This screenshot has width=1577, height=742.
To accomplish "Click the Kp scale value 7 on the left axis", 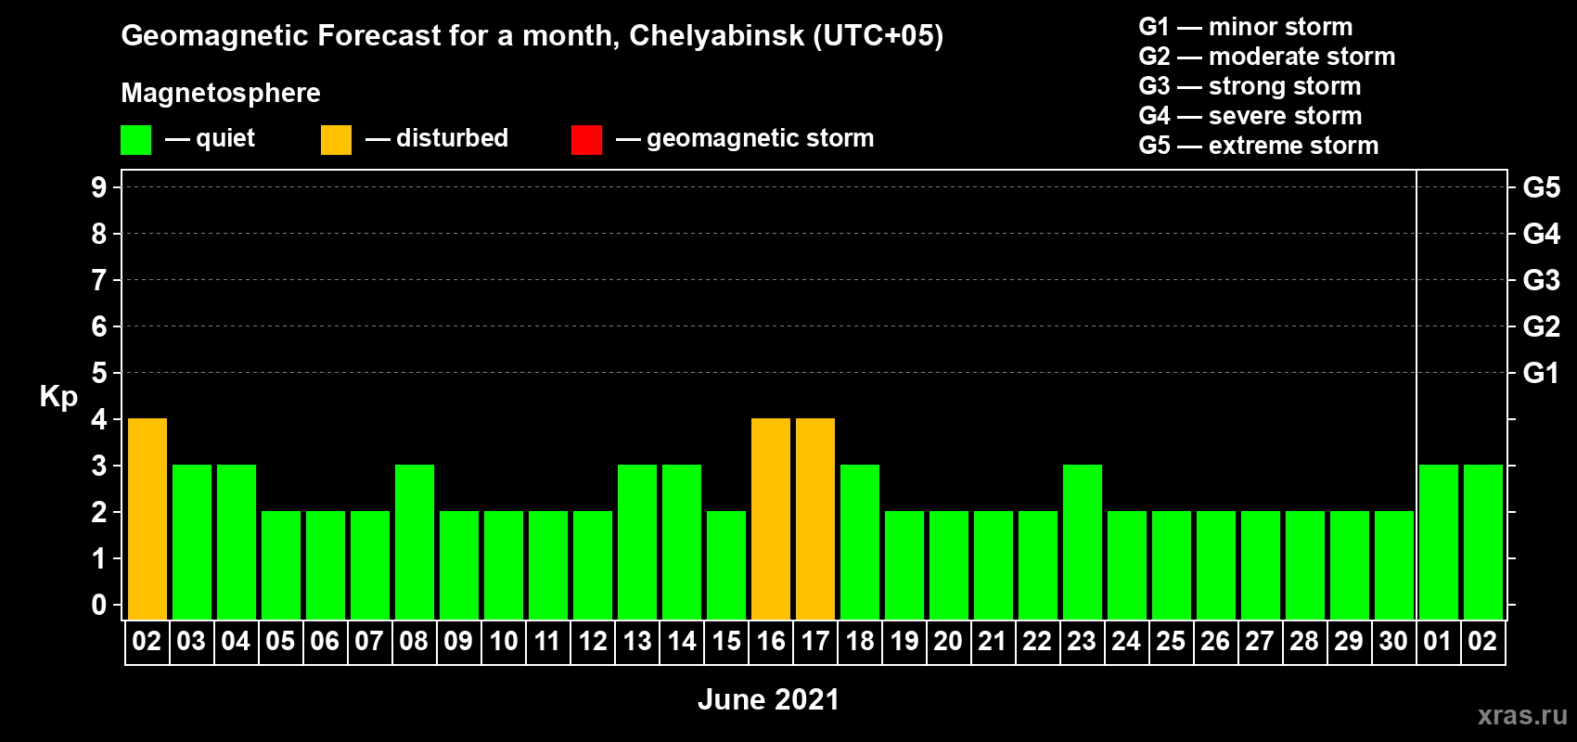I will tap(99, 280).
